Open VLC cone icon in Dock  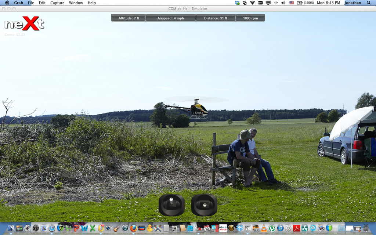click(264, 228)
